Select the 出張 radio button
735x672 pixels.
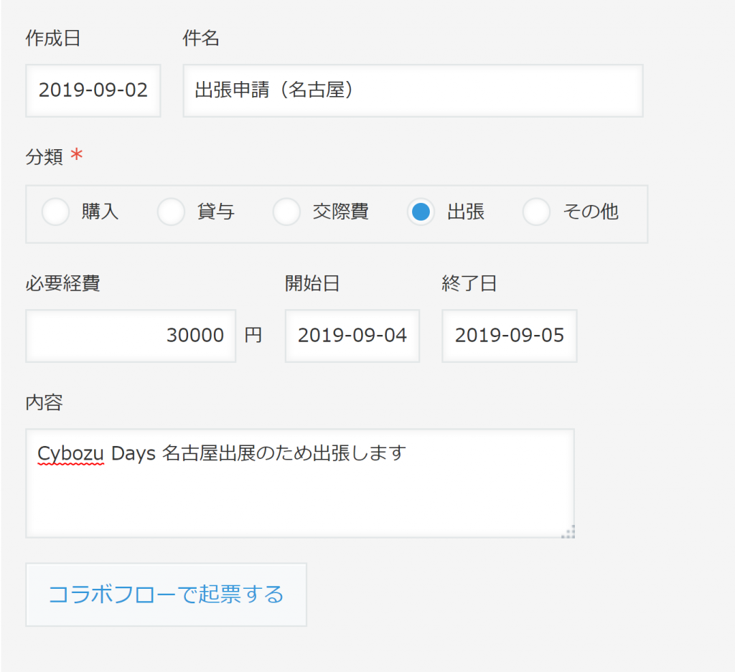point(421,212)
